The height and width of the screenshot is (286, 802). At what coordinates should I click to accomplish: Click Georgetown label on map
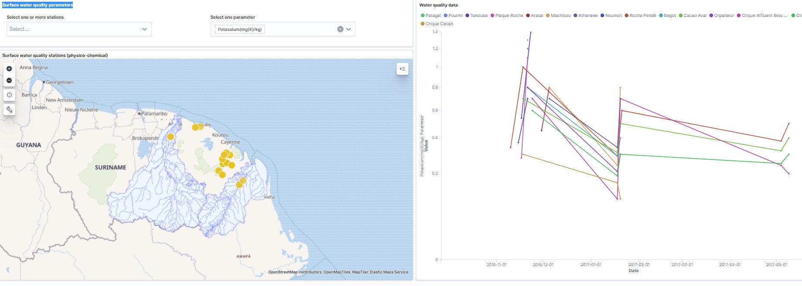[x=60, y=82]
